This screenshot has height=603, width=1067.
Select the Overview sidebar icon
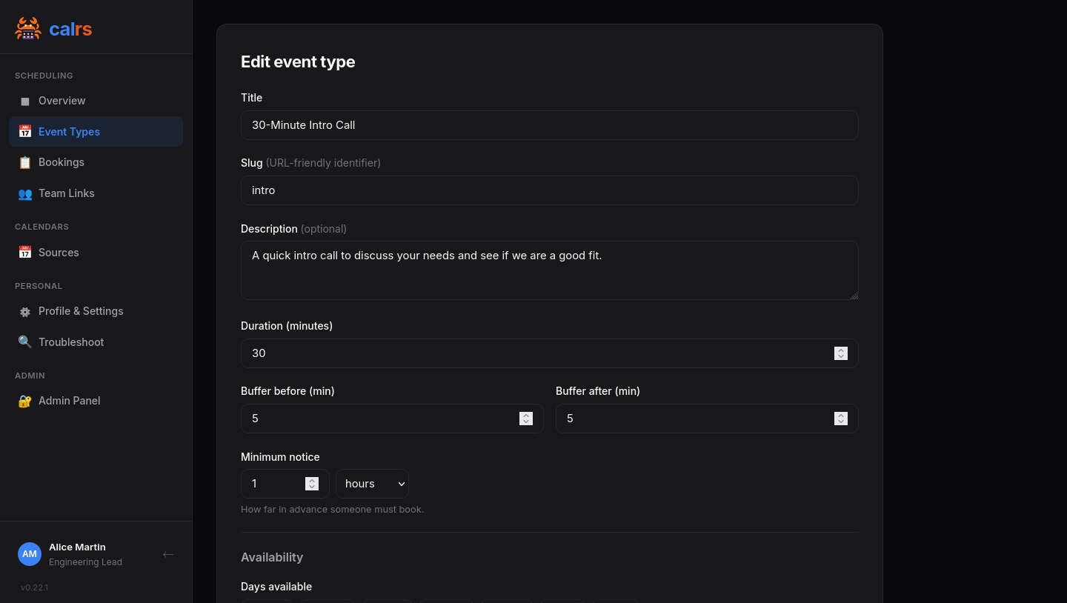[x=25, y=101]
